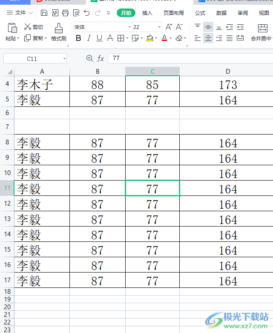The height and width of the screenshot is (333, 273).
Task: Expand the borders dropdown arrow
Action: tap(127, 38)
